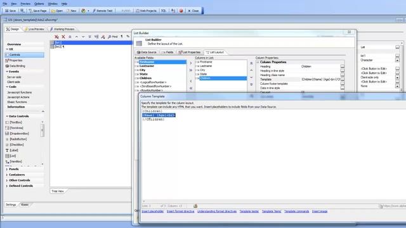Click the Template tester link
The image size is (406, 228).
click(x=249, y=211)
